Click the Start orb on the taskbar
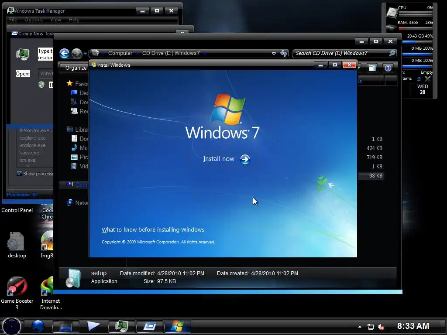The height and width of the screenshot is (335, 447). (12, 326)
